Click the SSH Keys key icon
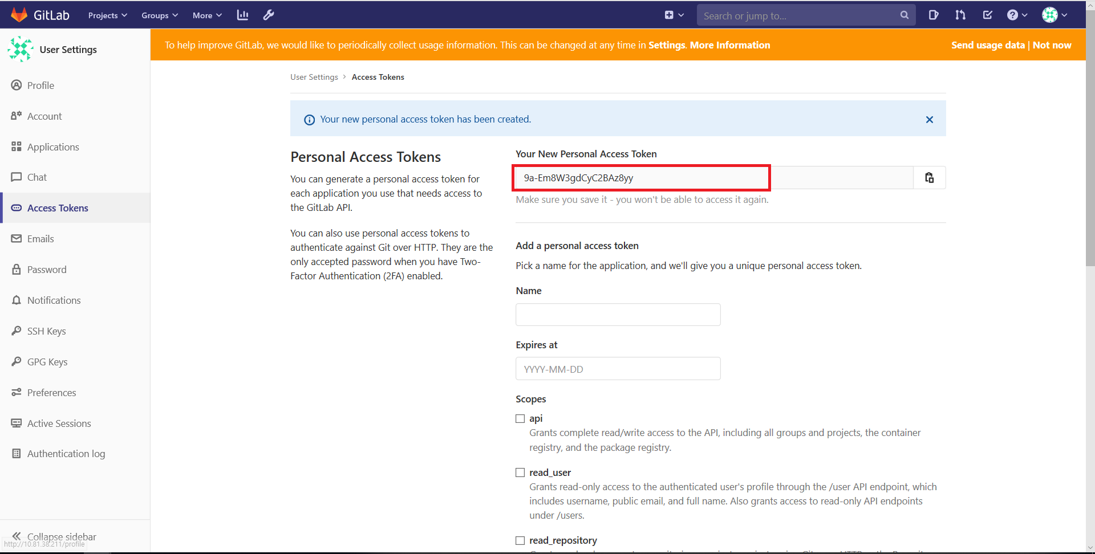Image resolution: width=1095 pixels, height=554 pixels. point(17,331)
